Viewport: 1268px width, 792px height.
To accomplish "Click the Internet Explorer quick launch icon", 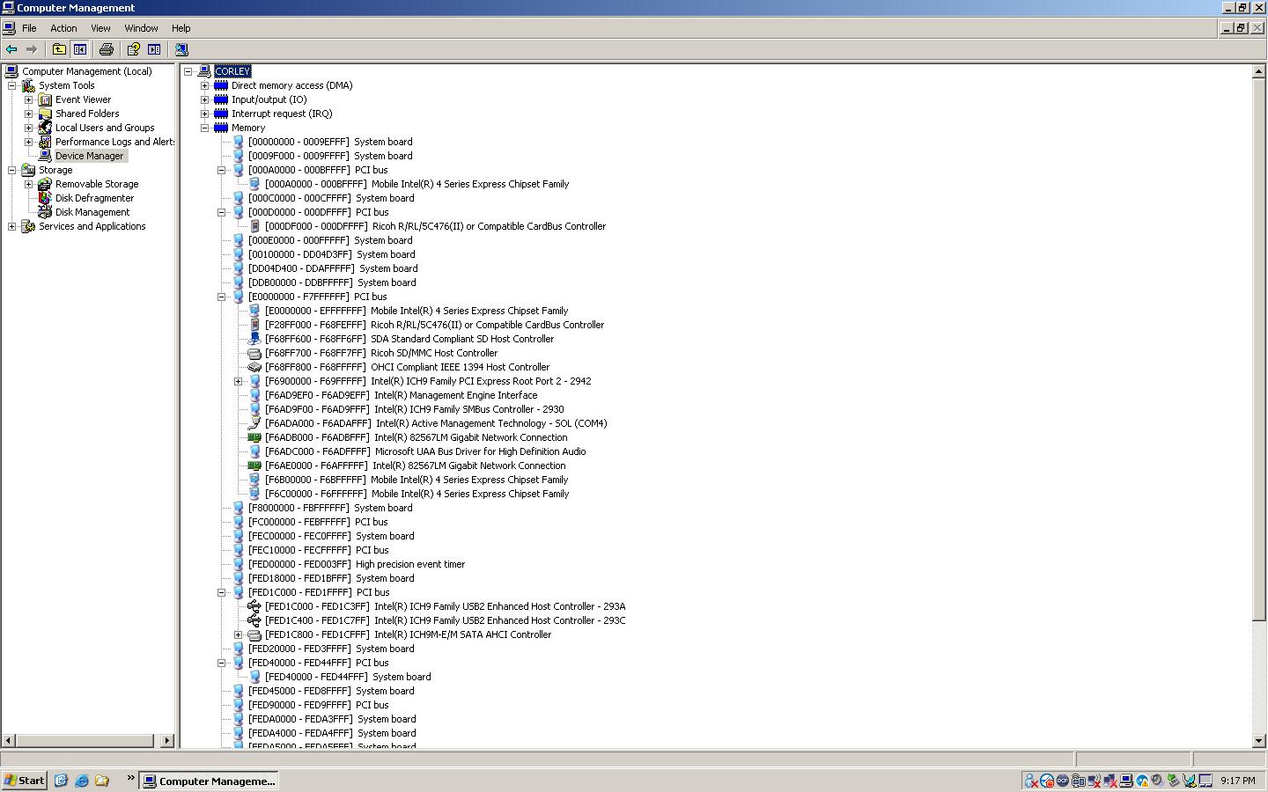I will click(82, 781).
